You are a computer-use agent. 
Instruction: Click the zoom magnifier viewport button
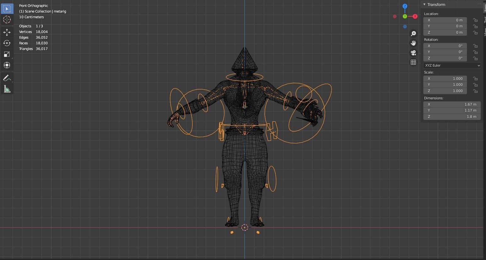[413, 34]
